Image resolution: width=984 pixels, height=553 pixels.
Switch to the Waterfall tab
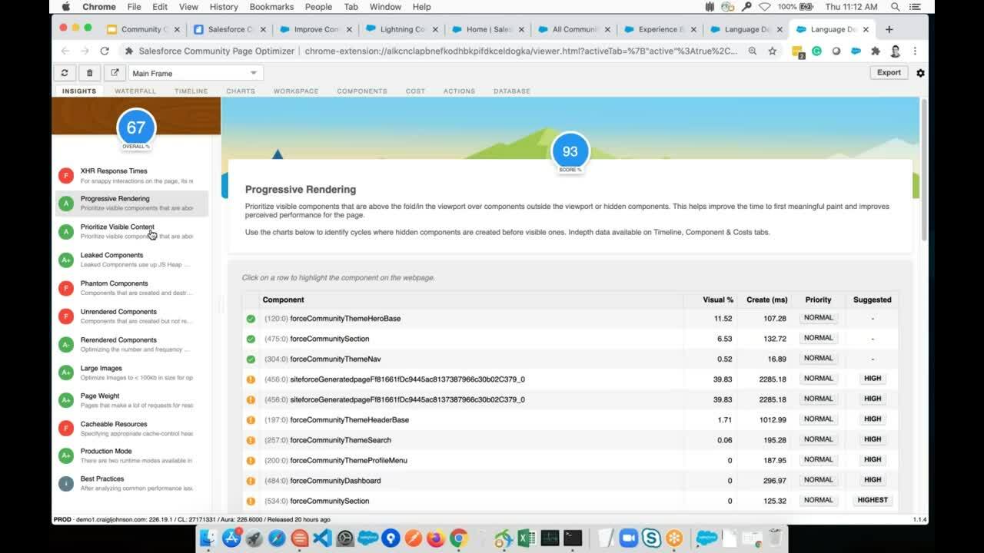(x=135, y=91)
